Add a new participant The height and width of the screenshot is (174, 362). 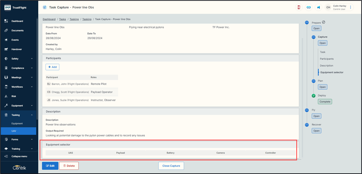[52, 67]
